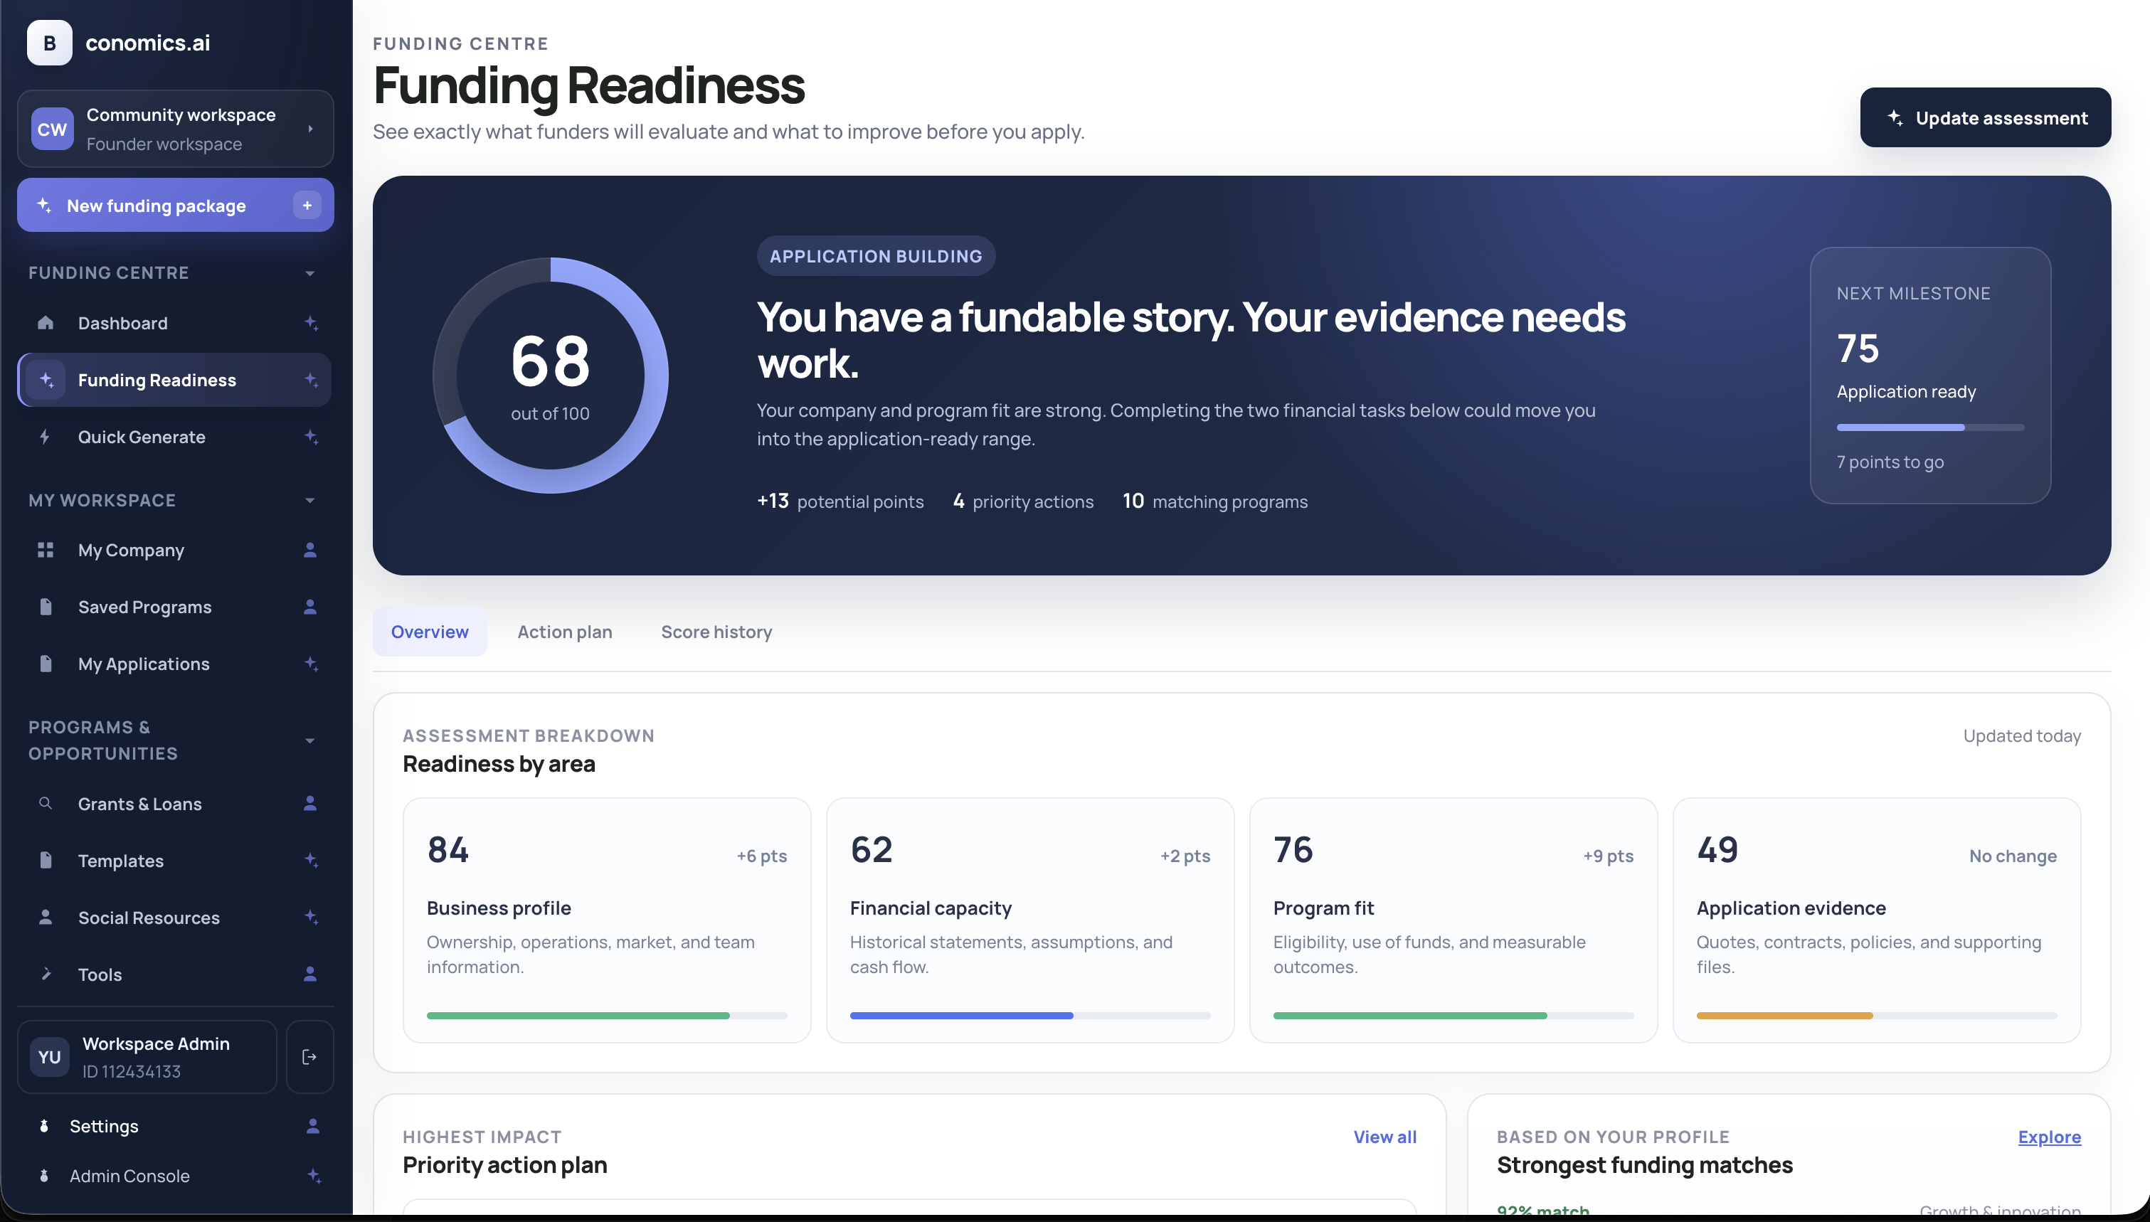The height and width of the screenshot is (1222, 2150).
Task: Click the sparkle icon left of Funding Readiness
Action: pyautogui.click(x=46, y=381)
